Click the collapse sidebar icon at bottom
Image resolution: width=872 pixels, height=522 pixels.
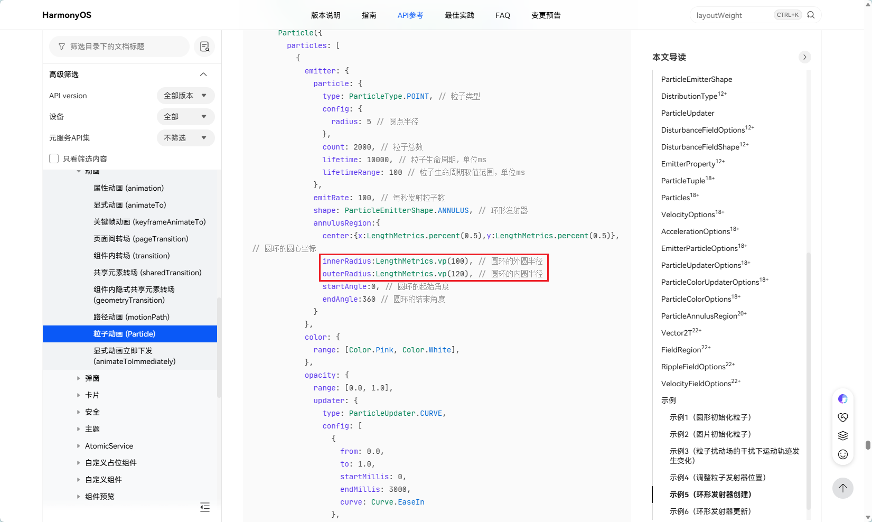pyautogui.click(x=205, y=507)
